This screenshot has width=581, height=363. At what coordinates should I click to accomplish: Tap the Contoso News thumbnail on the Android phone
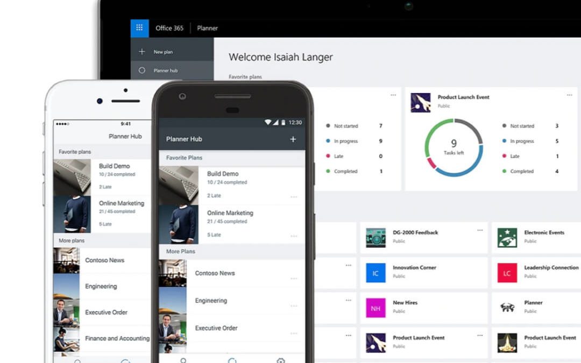pos(173,273)
